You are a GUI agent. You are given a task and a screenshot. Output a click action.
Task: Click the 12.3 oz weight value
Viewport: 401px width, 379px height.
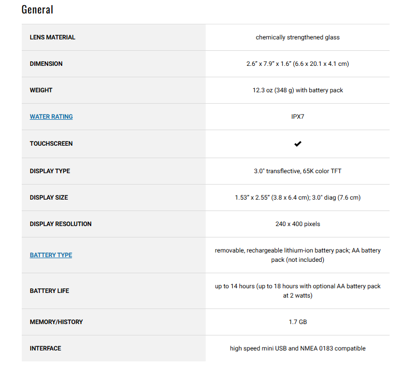297,90
